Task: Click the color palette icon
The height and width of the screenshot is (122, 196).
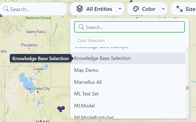Action: pyautogui.click(x=136, y=9)
